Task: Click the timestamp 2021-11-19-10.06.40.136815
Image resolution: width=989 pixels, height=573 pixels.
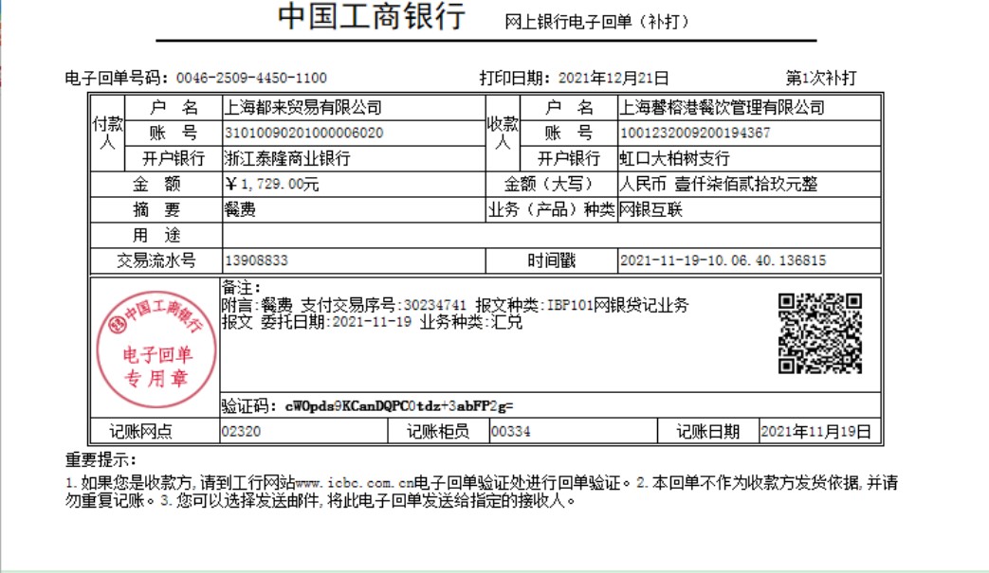Action: point(722,260)
